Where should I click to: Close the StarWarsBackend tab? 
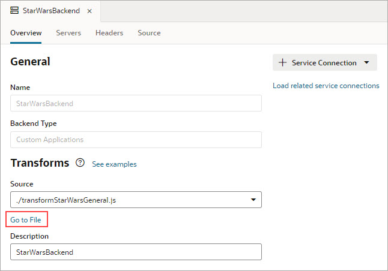pyautogui.click(x=89, y=11)
